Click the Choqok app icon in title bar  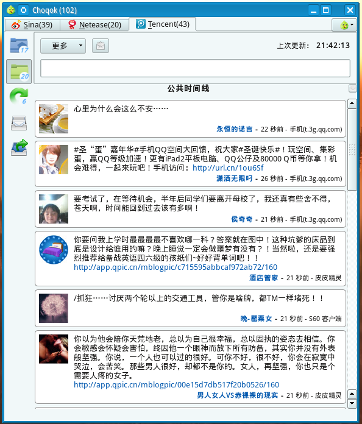click(x=11, y=10)
